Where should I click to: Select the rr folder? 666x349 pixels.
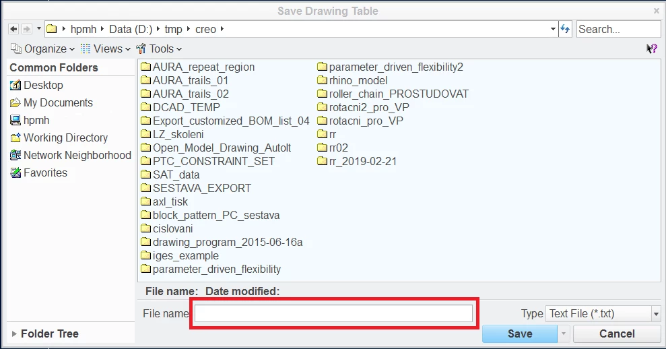click(327, 134)
